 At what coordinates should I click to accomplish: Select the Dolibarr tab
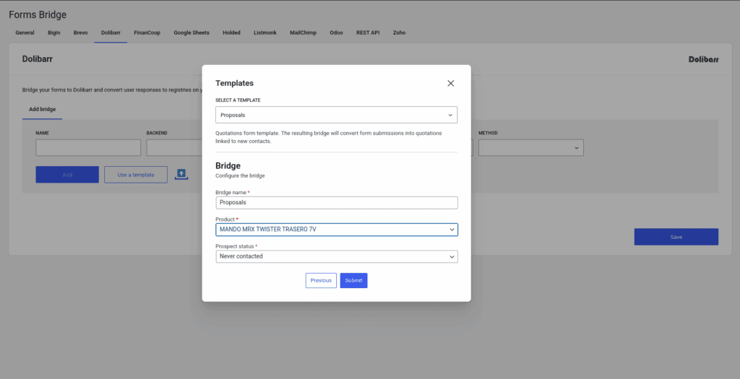point(111,33)
